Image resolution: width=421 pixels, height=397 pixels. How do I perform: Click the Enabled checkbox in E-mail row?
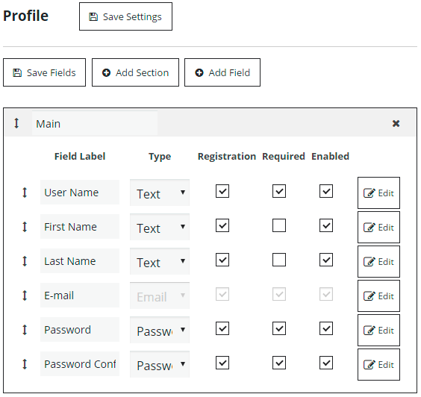click(326, 294)
